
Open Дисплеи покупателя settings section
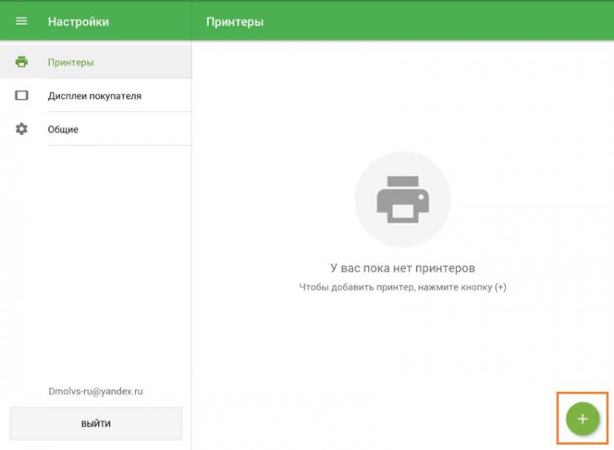[96, 96]
